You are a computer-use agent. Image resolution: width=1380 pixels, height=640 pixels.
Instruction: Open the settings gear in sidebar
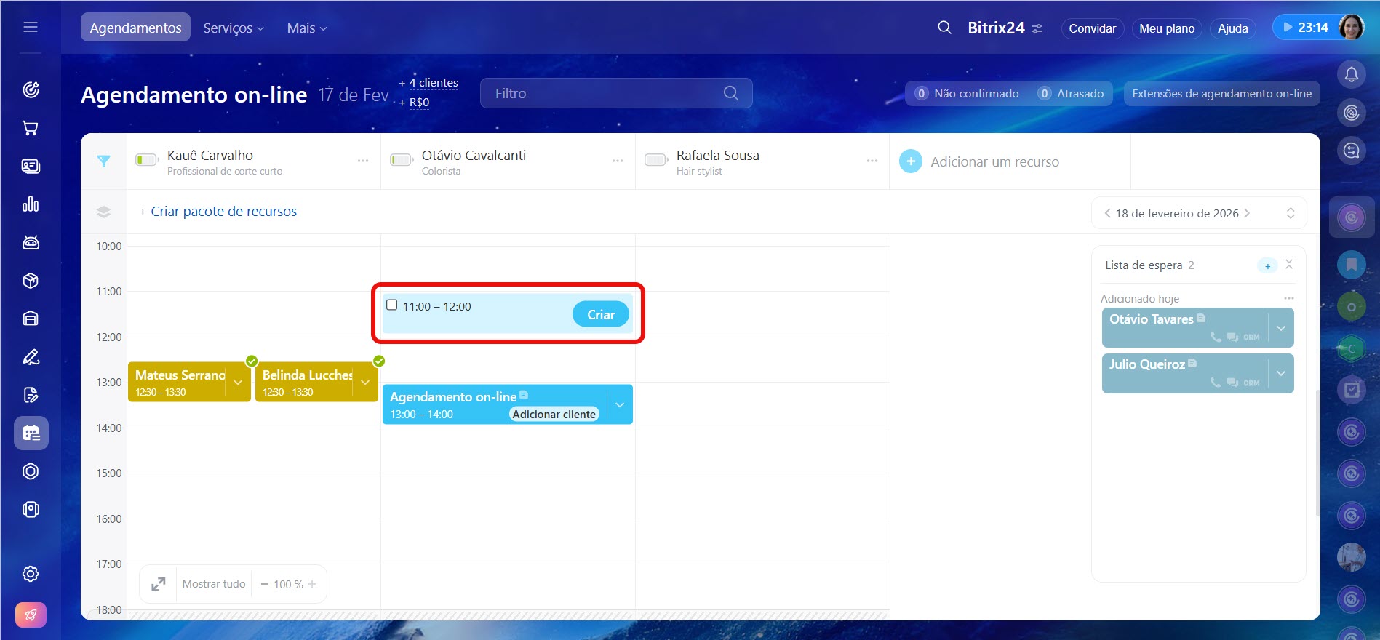click(x=31, y=574)
